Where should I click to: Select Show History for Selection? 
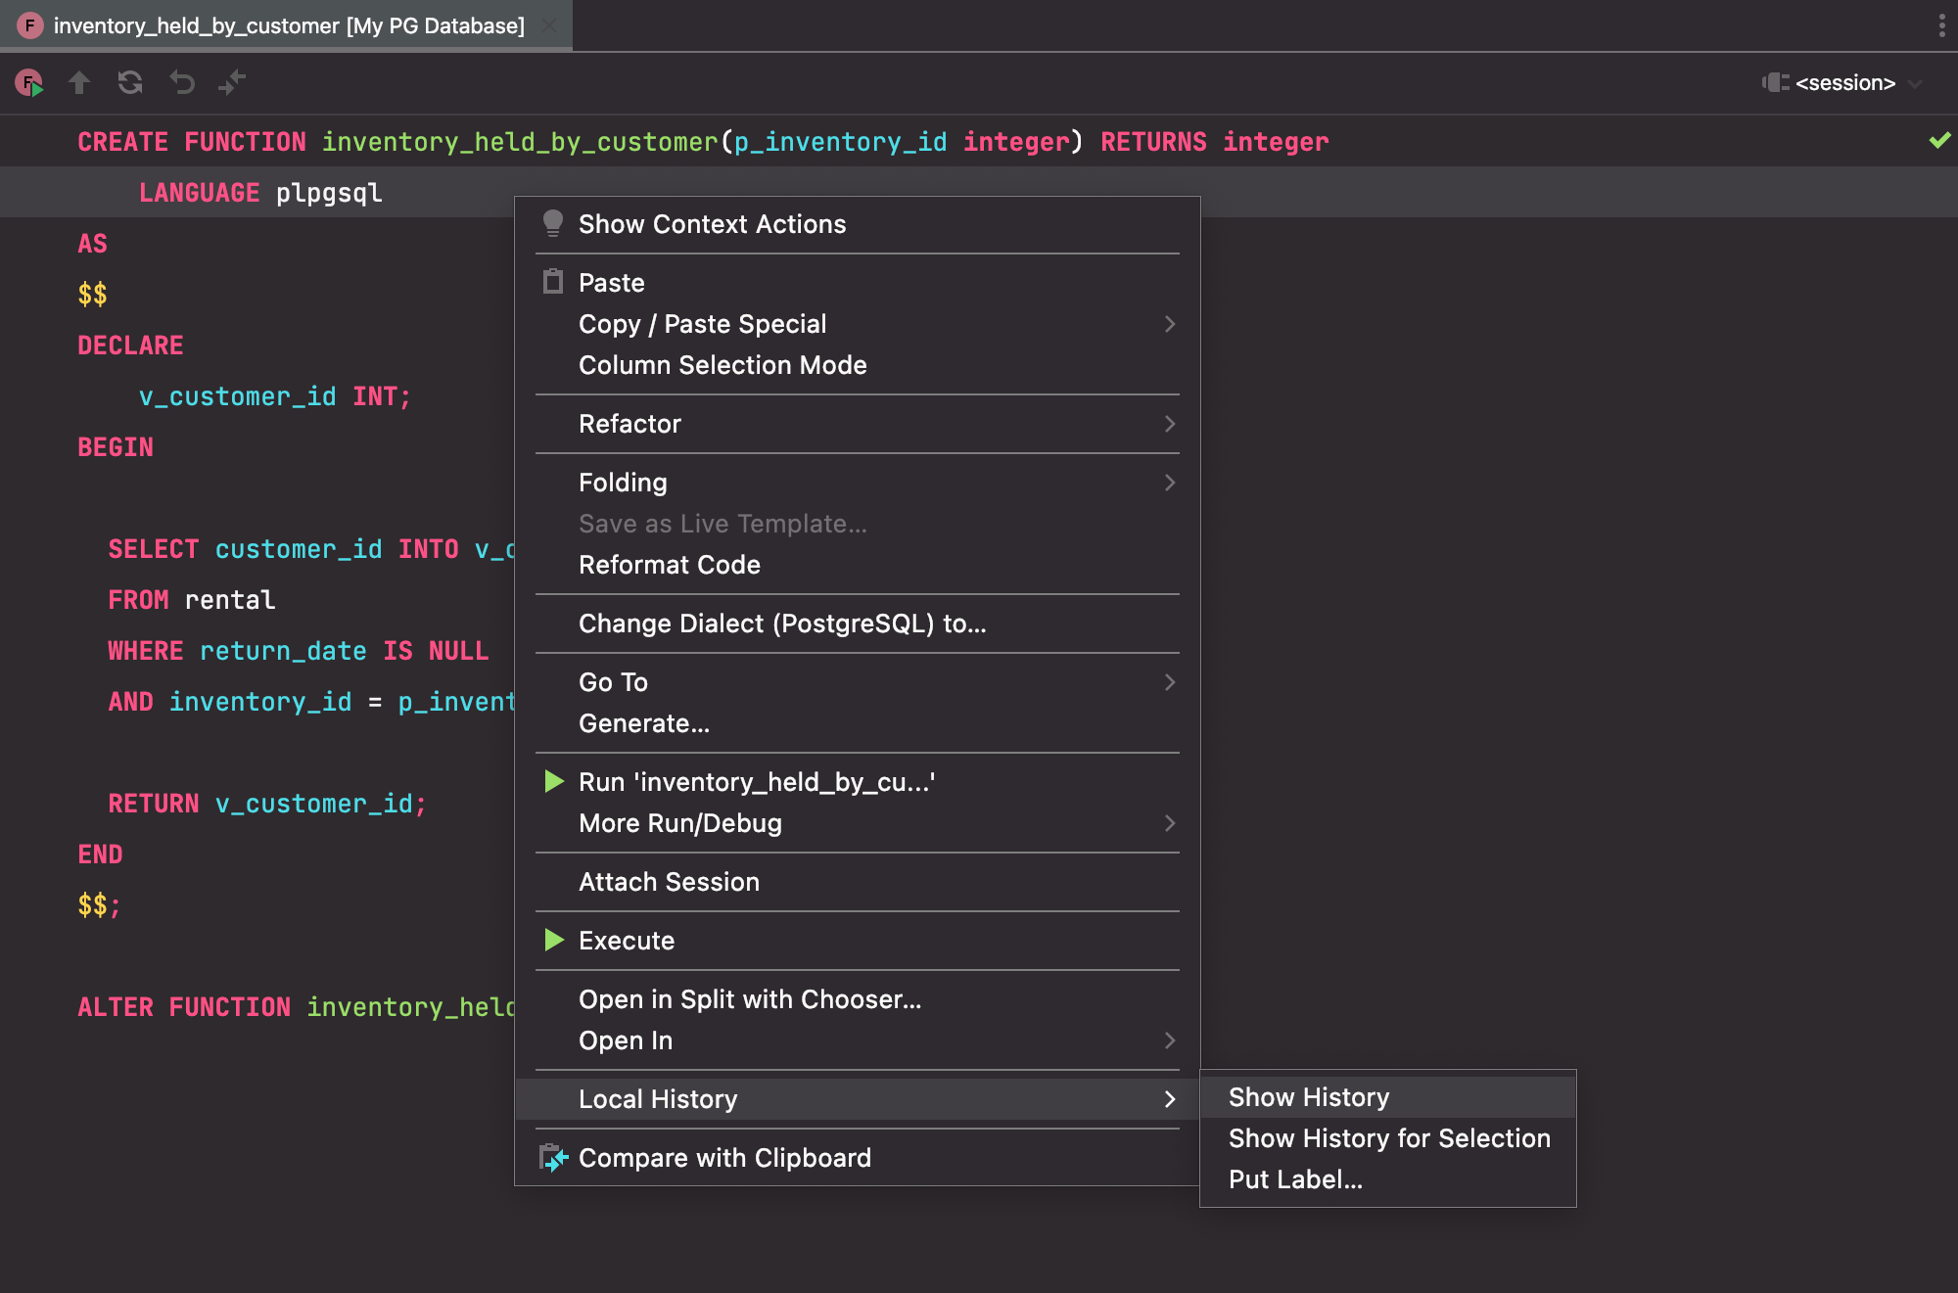1389,1138
